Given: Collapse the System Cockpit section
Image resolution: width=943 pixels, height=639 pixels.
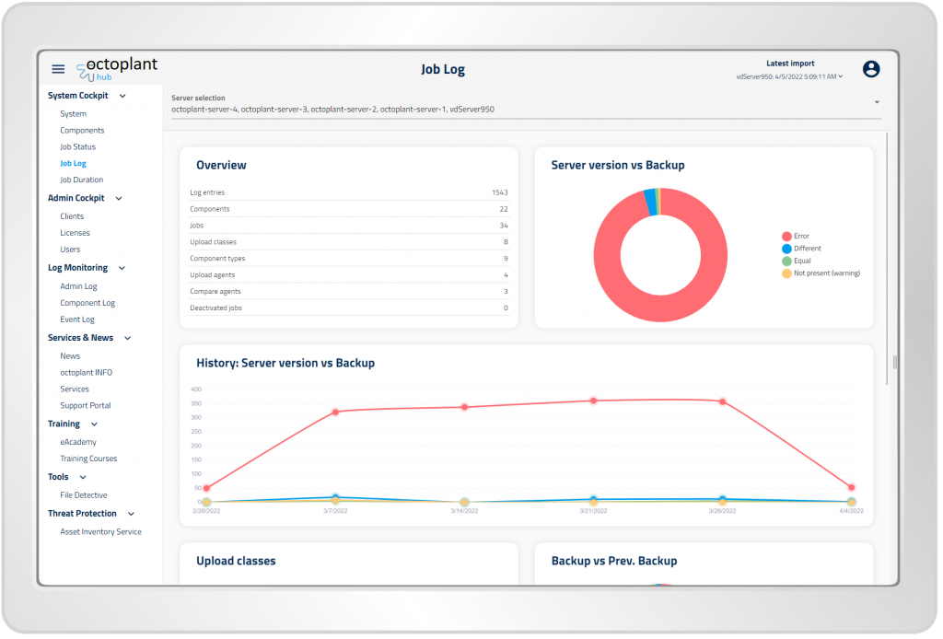Looking at the screenshot, I should click(x=122, y=96).
